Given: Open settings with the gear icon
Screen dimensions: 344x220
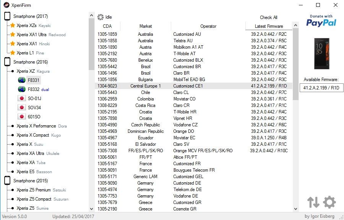Looking at the screenshot, I should tap(329, 202).
